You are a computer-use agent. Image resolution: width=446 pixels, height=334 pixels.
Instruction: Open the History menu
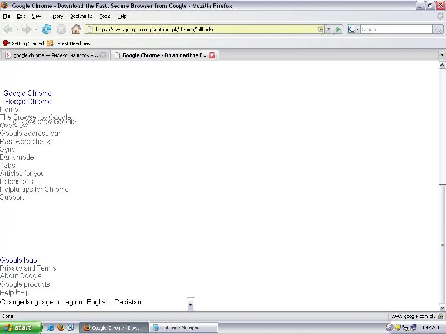(x=56, y=16)
